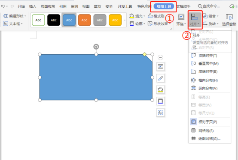Open the 文本框 dropdown
The height and width of the screenshot is (160, 238).
point(13,24)
